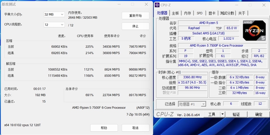Click the L3 associativity value 16-way
Image resolution: width=270 pixels, height=135 pixels.
tap(260, 93)
